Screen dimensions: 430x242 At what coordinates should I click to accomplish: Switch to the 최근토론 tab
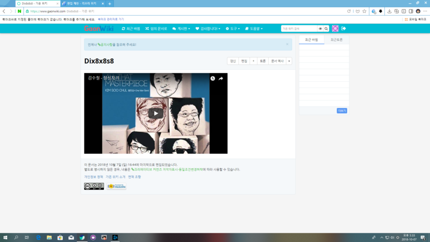click(x=336, y=40)
